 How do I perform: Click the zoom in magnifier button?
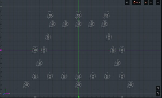pos(158,88)
